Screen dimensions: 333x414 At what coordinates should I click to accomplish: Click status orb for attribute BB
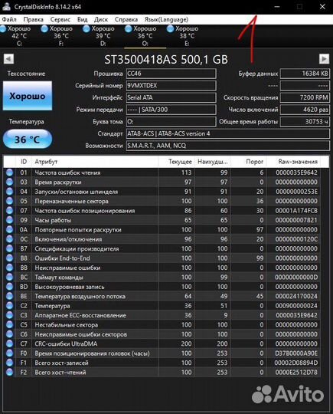point(9,268)
